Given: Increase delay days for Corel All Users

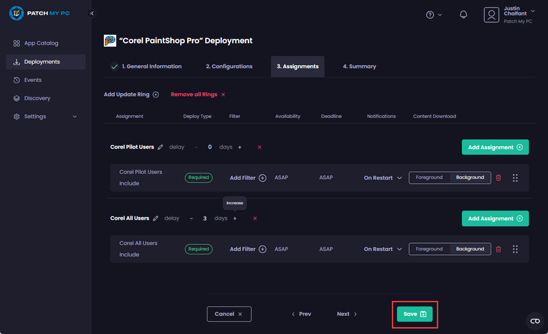Looking at the screenshot, I should click(235, 218).
